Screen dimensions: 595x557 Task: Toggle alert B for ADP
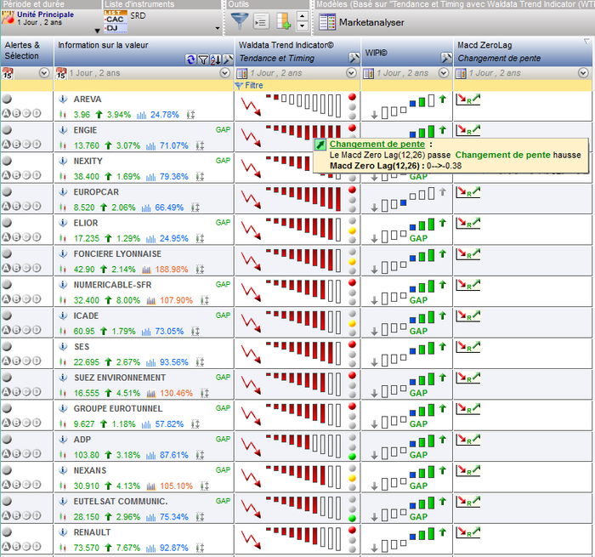tap(16, 453)
